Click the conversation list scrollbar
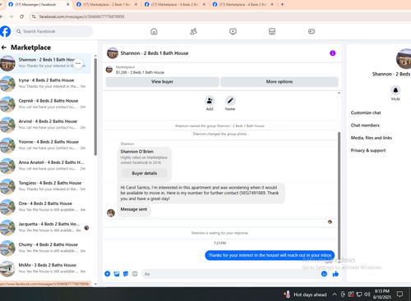 point(95,107)
